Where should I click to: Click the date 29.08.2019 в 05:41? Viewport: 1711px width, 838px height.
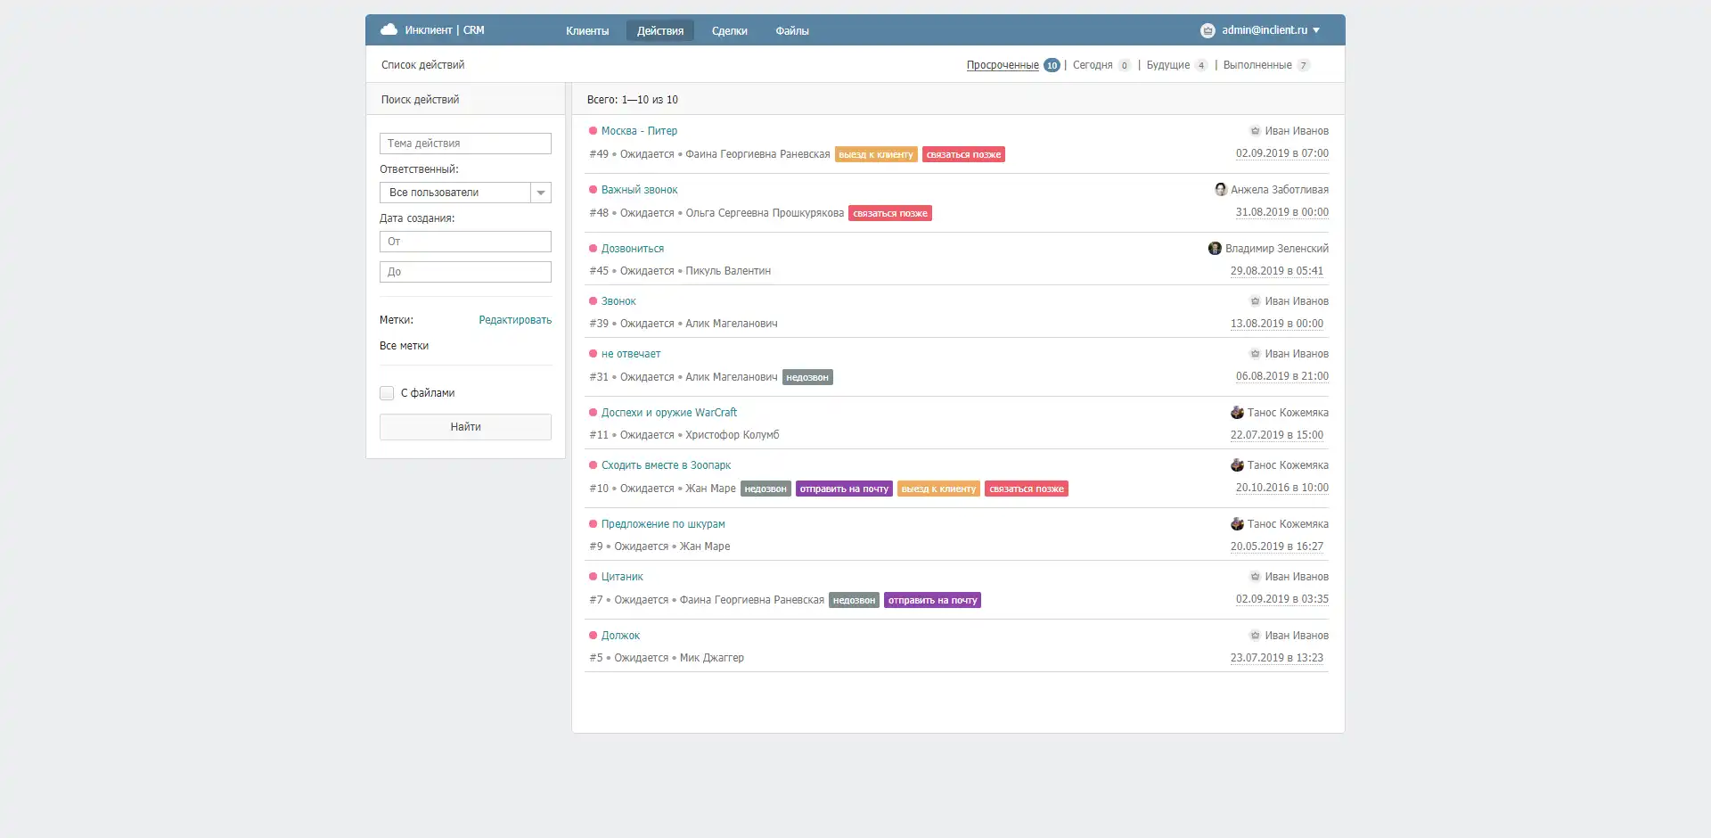pos(1277,271)
